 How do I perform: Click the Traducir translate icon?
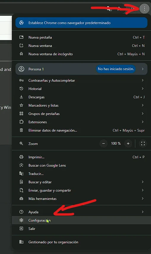pyautogui.click(x=21, y=174)
